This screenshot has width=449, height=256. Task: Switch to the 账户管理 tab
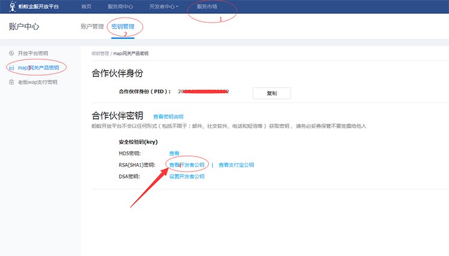coord(92,26)
